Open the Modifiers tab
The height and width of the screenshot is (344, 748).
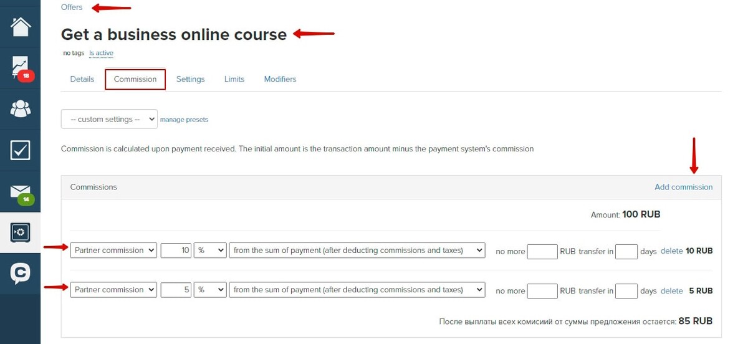coord(280,79)
